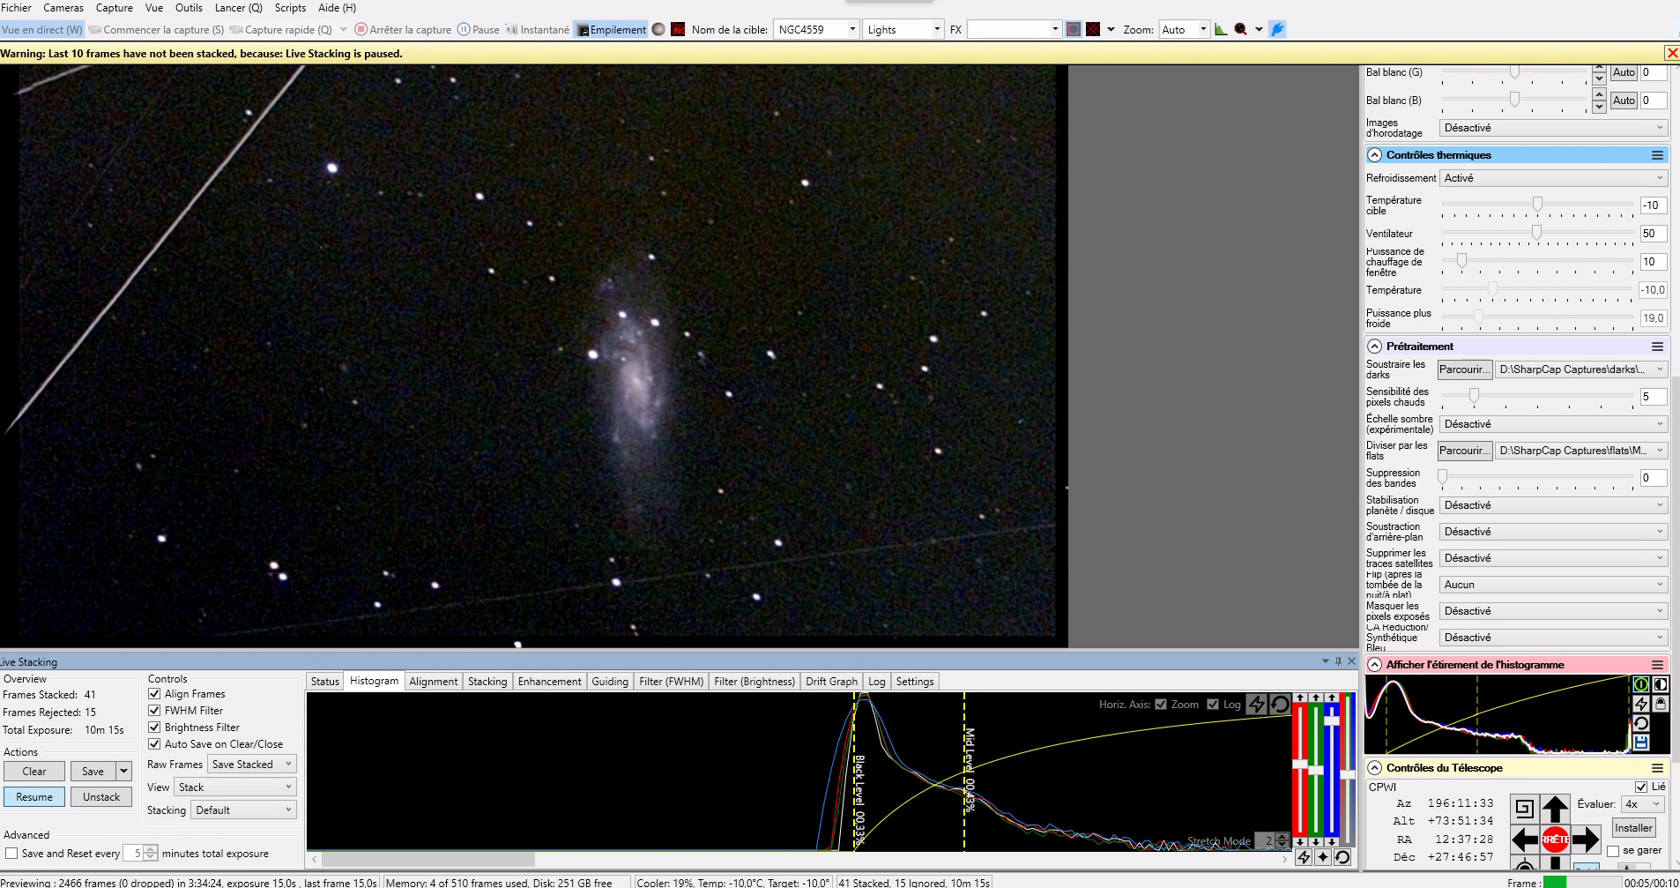The width and height of the screenshot is (1680, 888).
Task: Open the Raw Frames Save Stacked dropdown
Action: point(252,764)
